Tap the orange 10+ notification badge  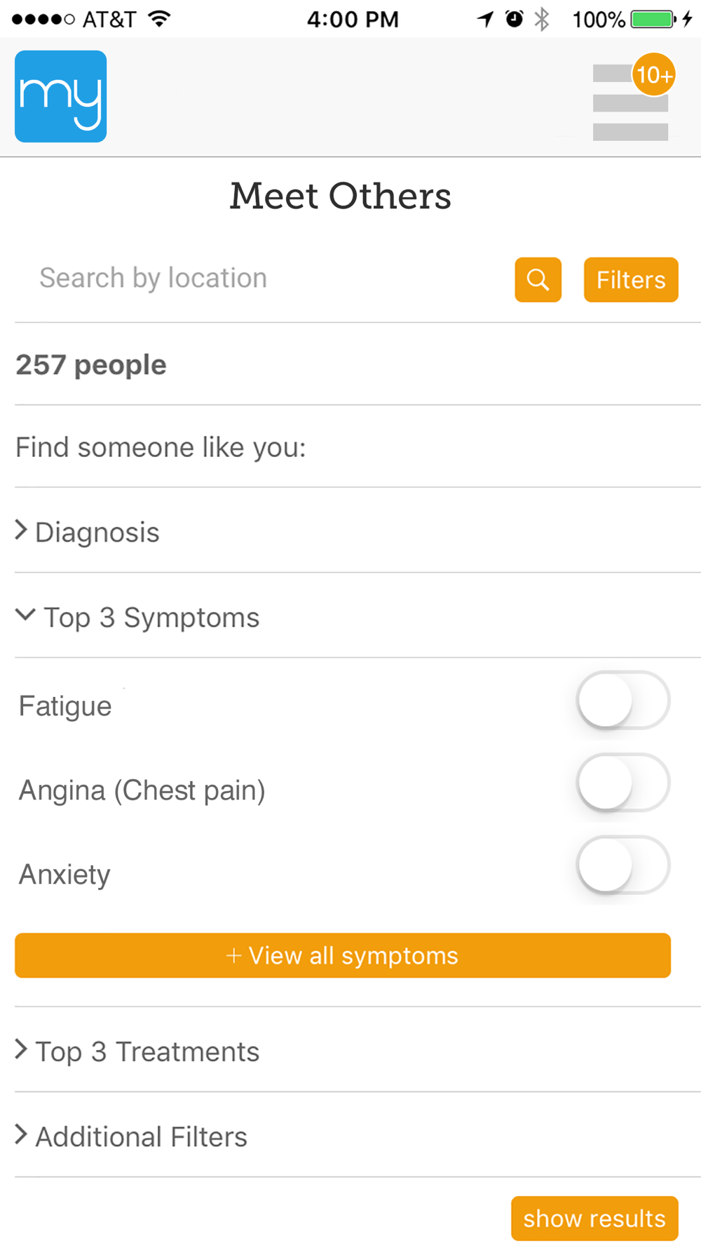[x=654, y=74]
